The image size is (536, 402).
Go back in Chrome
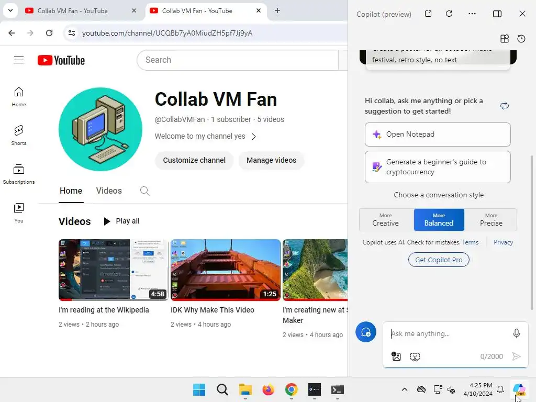12,33
